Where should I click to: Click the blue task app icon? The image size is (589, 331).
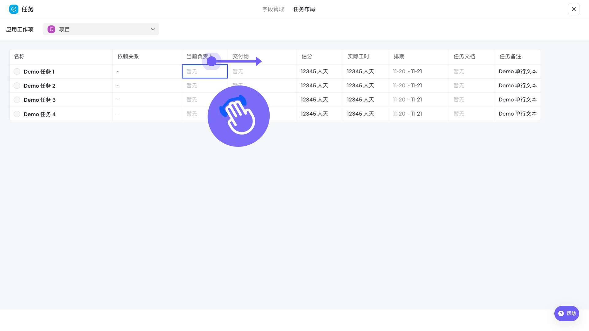14,9
